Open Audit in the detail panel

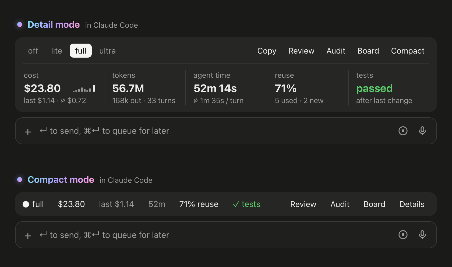pos(336,51)
